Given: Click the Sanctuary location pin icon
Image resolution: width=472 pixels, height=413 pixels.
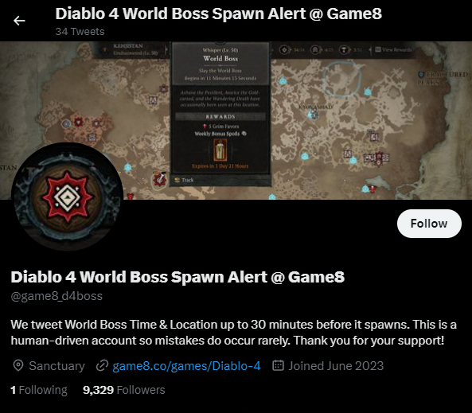Looking at the screenshot, I should tap(18, 366).
